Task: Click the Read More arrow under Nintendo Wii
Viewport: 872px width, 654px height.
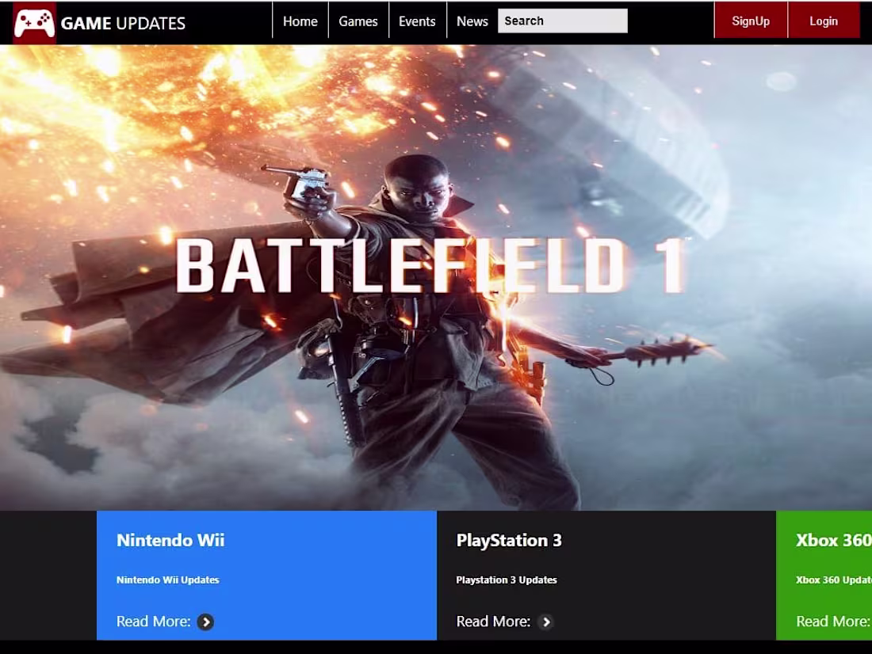Action: click(205, 622)
